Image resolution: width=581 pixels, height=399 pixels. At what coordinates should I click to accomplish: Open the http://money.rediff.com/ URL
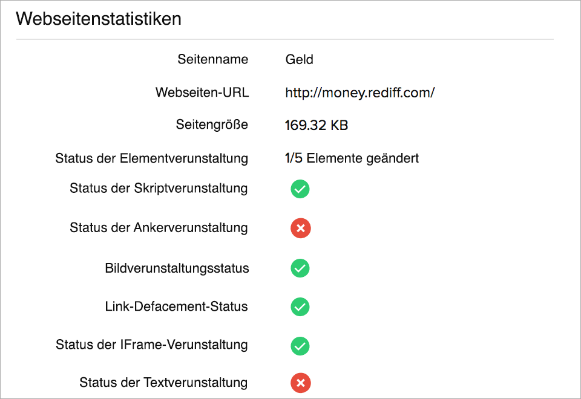click(x=360, y=92)
